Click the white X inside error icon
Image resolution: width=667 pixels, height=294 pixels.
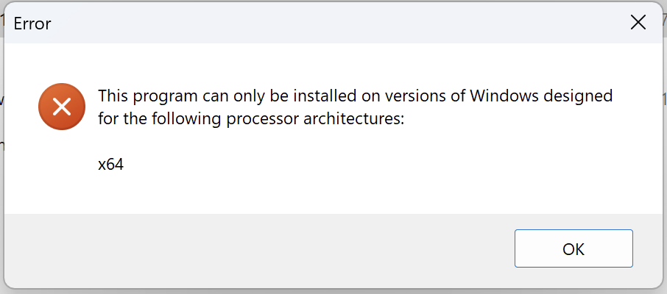pyautogui.click(x=62, y=107)
